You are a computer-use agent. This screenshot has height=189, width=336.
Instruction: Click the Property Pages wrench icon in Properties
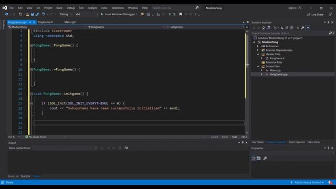[265, 159]
